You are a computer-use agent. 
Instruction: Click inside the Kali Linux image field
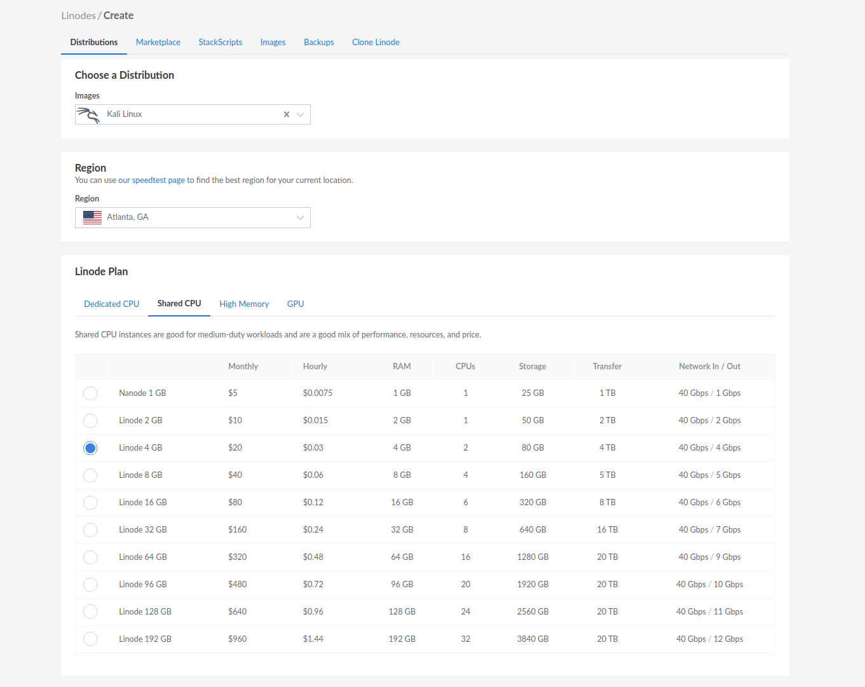(191, 115)
